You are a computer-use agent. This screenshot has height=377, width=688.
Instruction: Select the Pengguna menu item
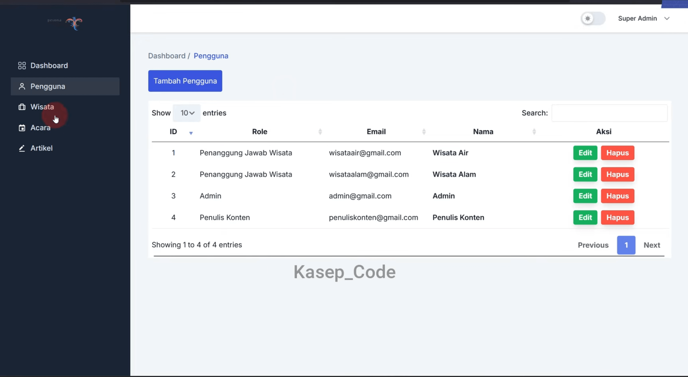(x=65, y=86)
